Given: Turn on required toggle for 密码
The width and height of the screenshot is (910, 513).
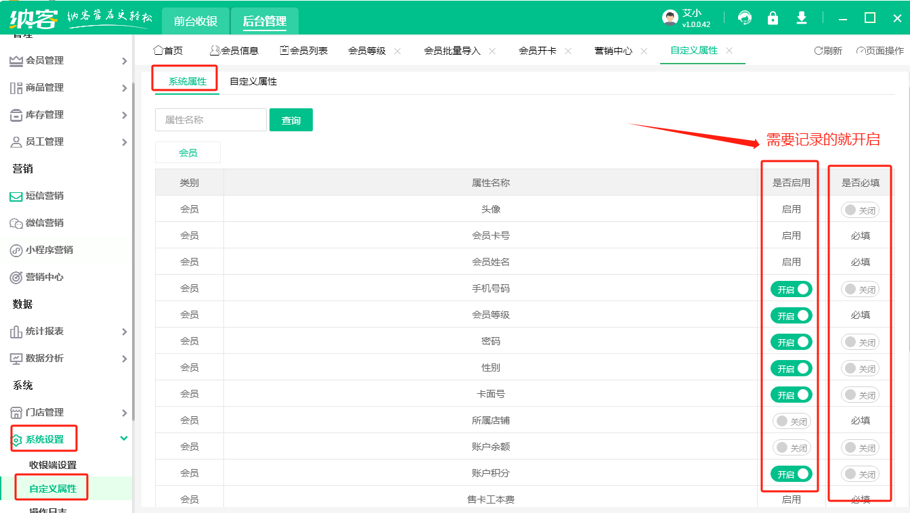Looking at the screenshot, I should [860, 342].
